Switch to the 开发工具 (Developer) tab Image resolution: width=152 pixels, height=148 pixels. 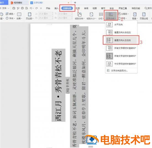123,8
